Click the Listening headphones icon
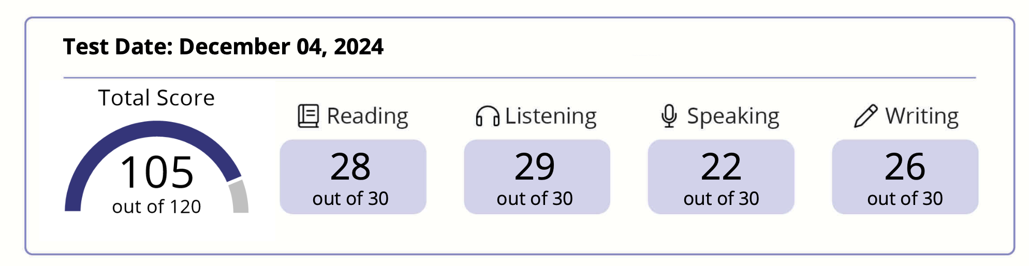Image resolution: width=1029 pixels, height=266 pixels. click(488, 116)
